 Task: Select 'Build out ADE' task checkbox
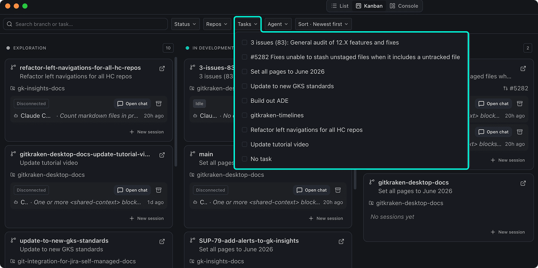pos(244,101)
